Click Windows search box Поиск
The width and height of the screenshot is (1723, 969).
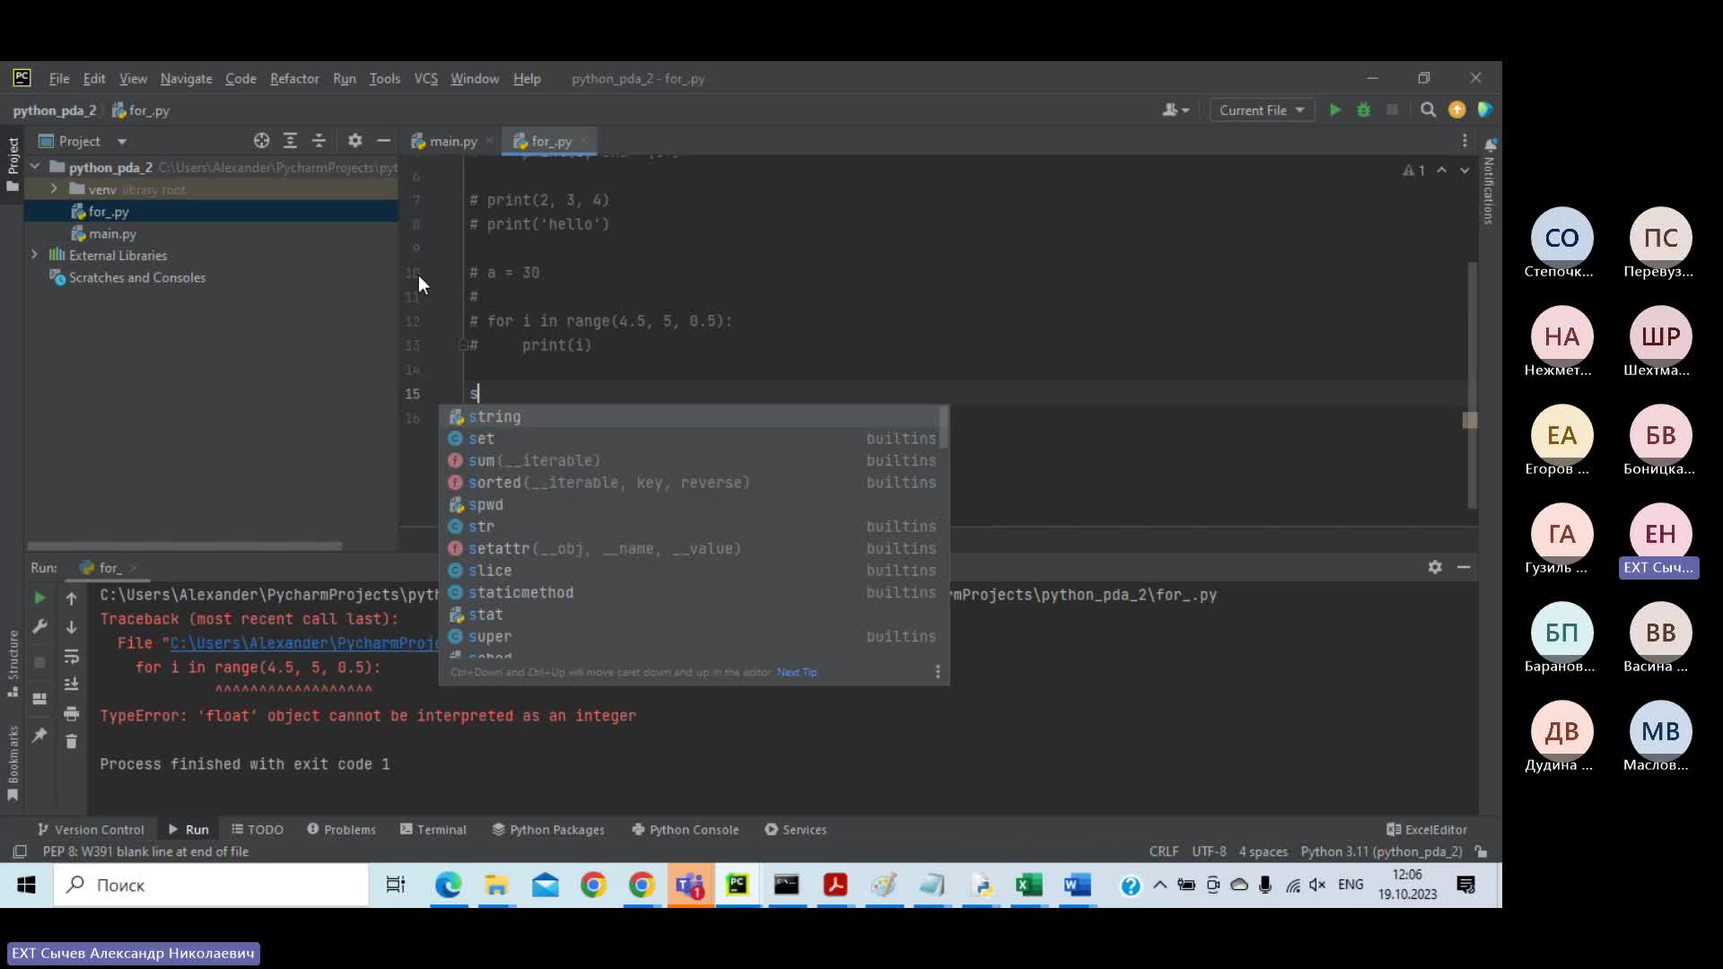pyautogui.click(x=211, y=886)
